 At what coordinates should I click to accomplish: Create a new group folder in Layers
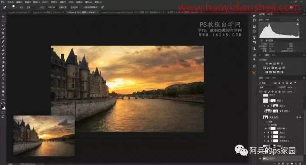(292, 164)
